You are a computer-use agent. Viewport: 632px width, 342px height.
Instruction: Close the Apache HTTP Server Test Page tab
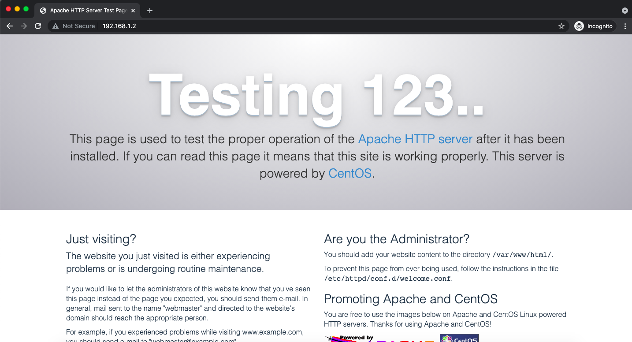click(x=133, y=11)
